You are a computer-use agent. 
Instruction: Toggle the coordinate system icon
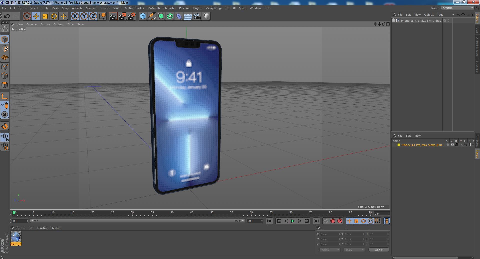click(x=102, y=16)
